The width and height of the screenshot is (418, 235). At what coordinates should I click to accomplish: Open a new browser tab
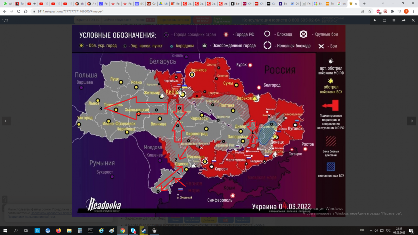click(x=364, y=4)
